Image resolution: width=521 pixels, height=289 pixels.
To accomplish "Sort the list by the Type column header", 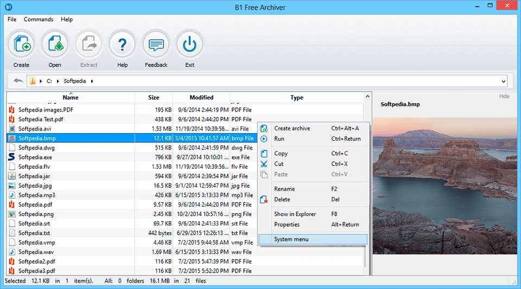I will (297, 97).
